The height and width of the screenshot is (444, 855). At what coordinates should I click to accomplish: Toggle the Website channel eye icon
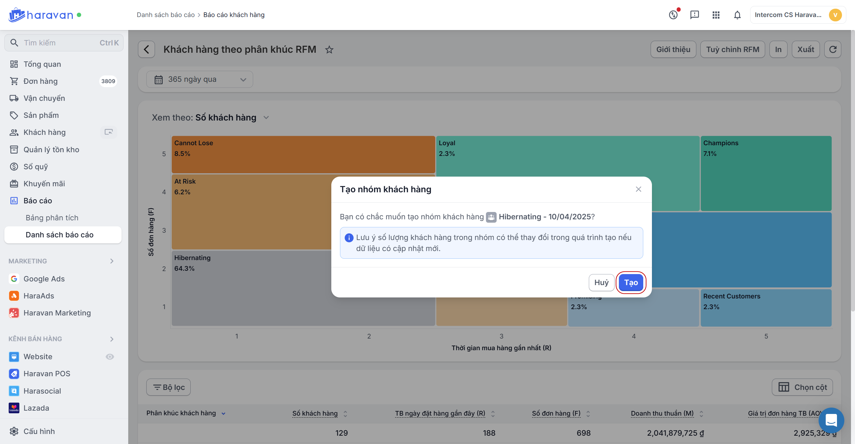pyautogui.click(x=110, y=357)
